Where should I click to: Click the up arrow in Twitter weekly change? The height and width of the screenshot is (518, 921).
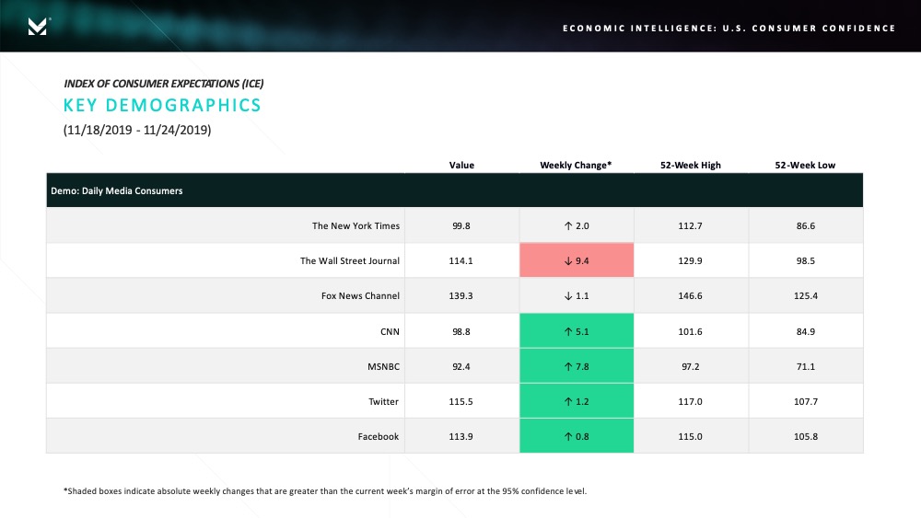tap(568, 402)
